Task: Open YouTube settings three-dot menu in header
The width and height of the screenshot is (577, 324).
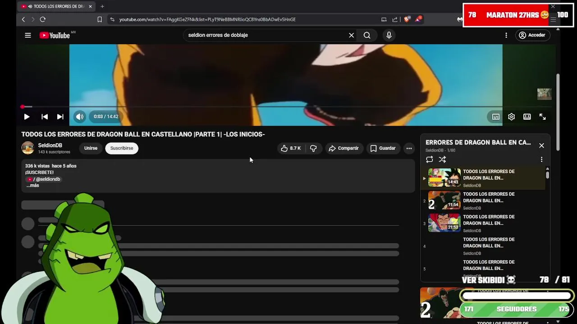Action: tap(506, 35)
